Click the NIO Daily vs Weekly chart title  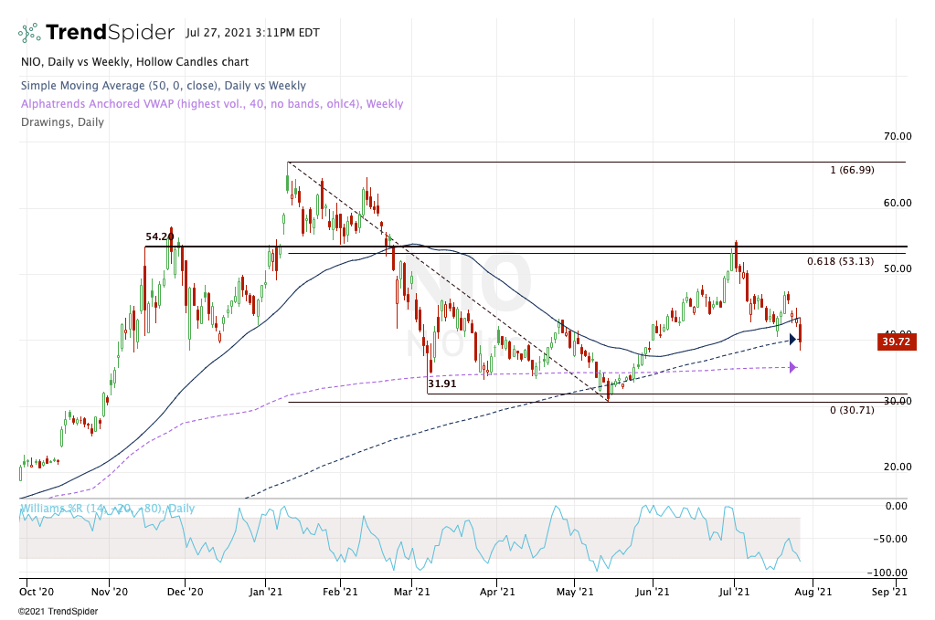point(133,62)
